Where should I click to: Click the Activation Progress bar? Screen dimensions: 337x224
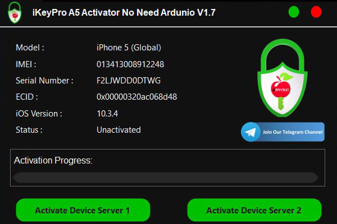[x=166, y=178]
